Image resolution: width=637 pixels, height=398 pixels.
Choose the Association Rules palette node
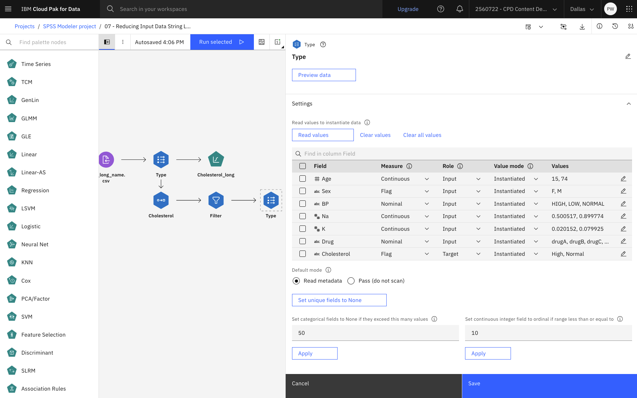[43, 389]
